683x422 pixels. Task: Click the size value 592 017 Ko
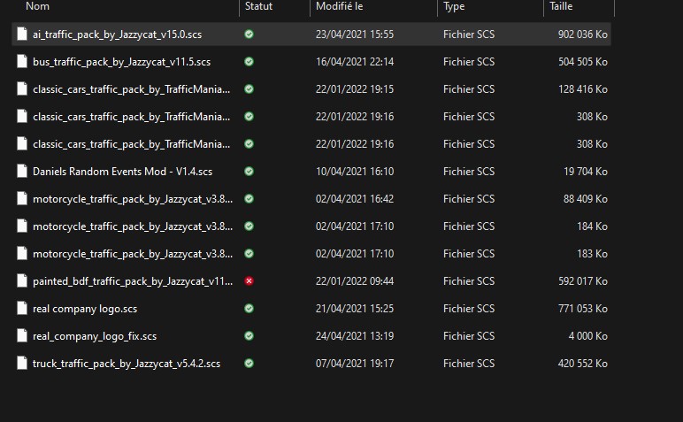[x=583, y=281]
